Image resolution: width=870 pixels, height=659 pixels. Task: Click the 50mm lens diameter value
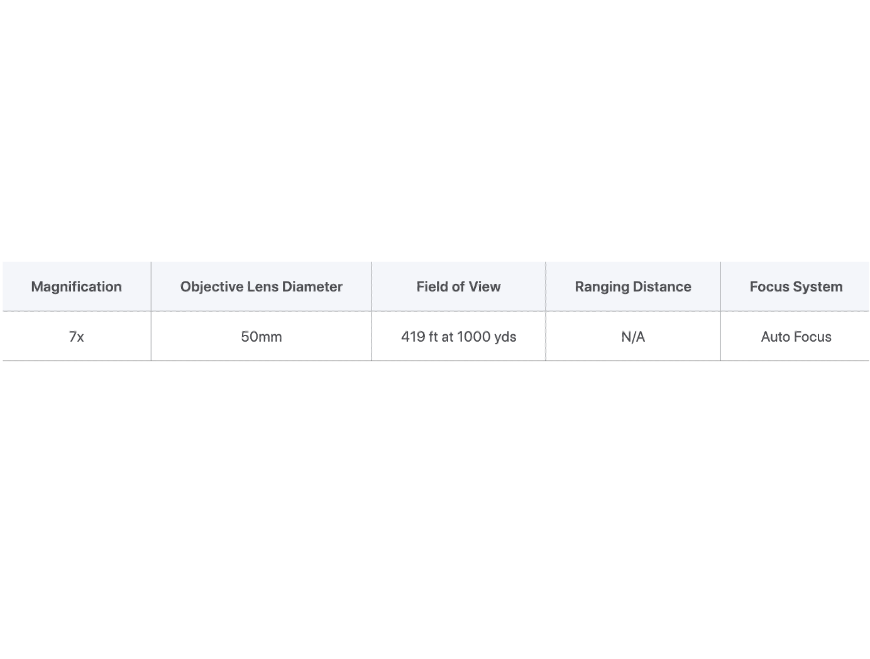[x=261, y=337]
